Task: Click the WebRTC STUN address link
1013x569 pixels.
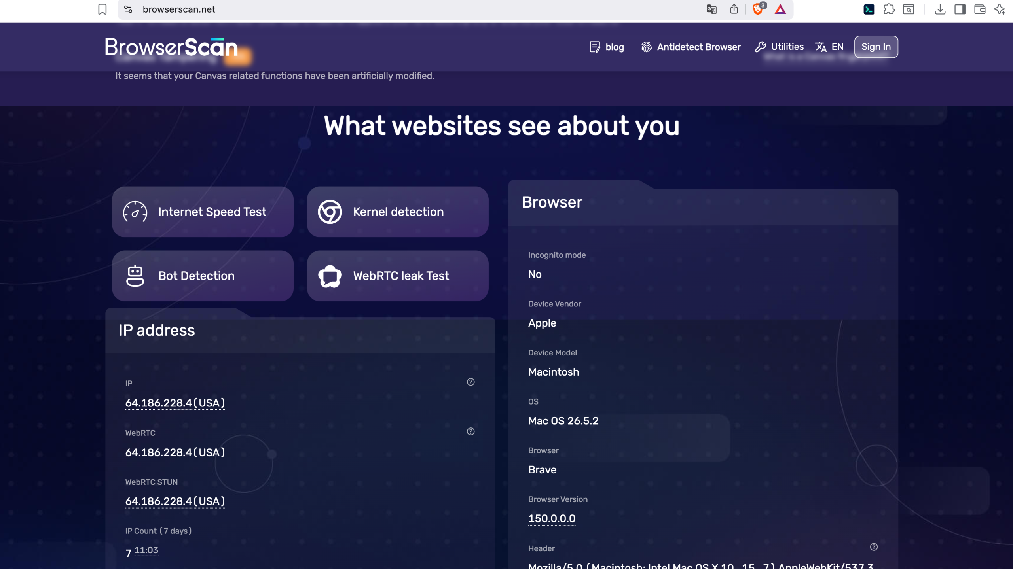Action: pyautogui.click(x=175, y=501)
